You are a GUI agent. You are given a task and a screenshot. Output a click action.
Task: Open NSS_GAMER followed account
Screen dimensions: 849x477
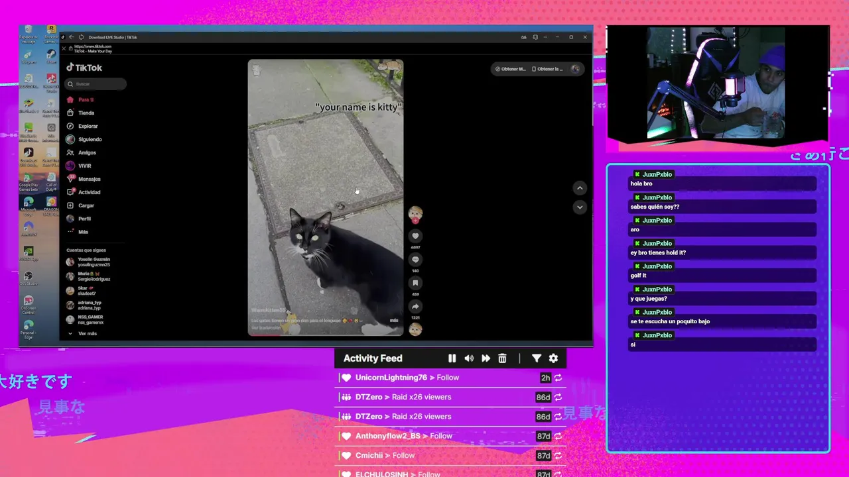click(85, 319)
